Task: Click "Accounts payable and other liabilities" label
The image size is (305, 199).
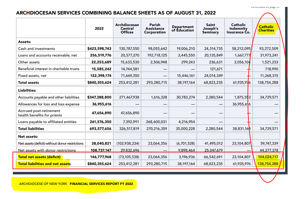Action: click(49, 97)
